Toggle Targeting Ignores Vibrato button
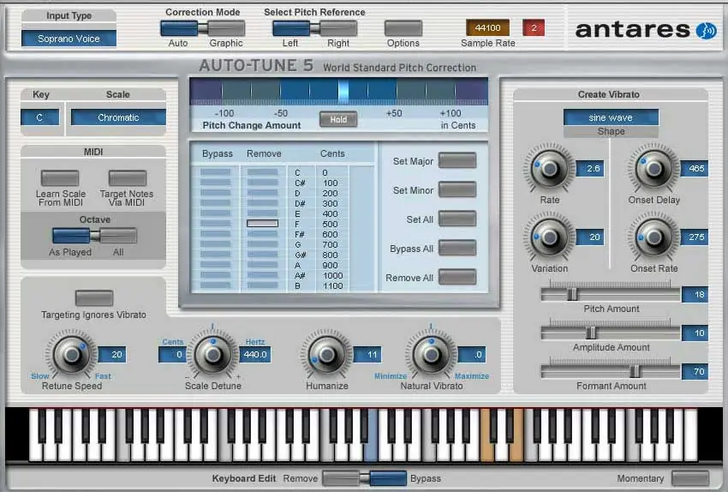728x492 pixels. pyautogui.click(x=94, y=298)
